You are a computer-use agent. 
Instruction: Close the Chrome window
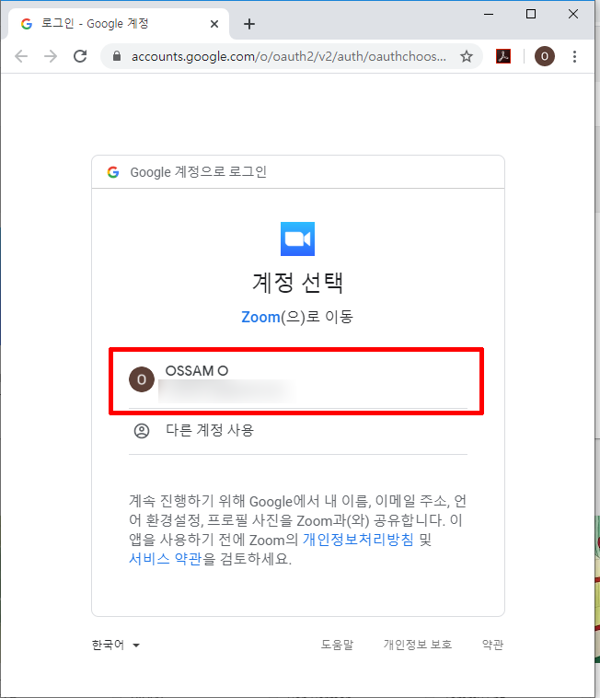(x=573, y=14)
